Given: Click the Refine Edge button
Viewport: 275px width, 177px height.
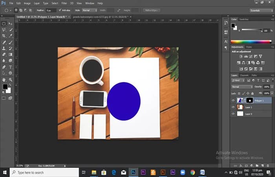Looking at the screenshot, I should (x=152, y=10).
